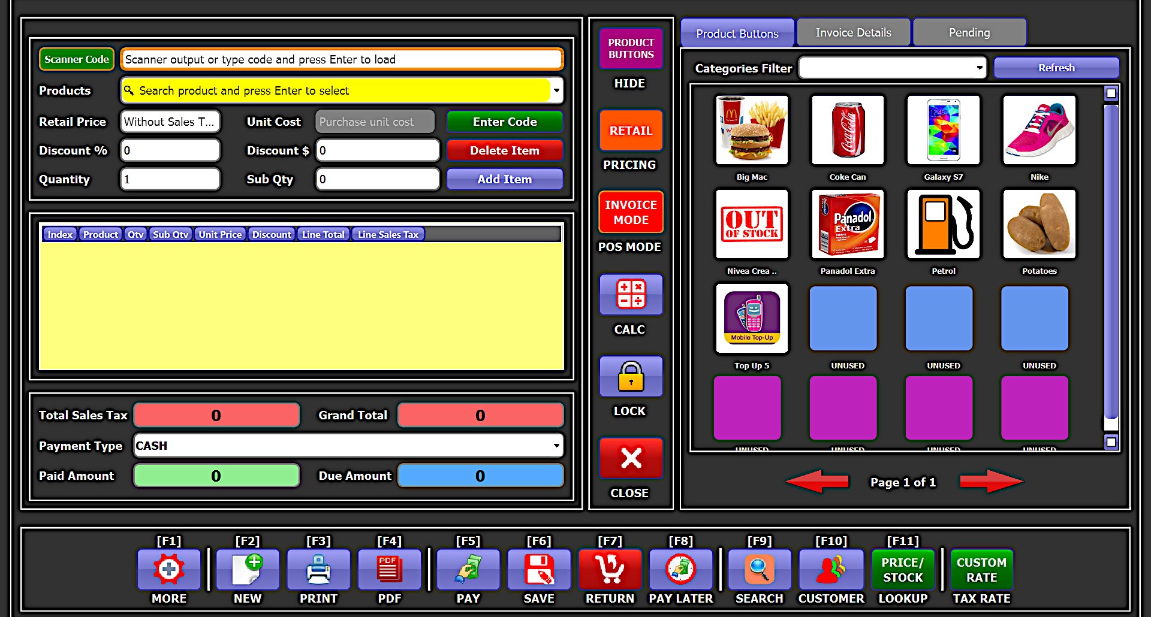
Task: Open PRICE/STOCK lookup button
Action: [x=903, y=570]
